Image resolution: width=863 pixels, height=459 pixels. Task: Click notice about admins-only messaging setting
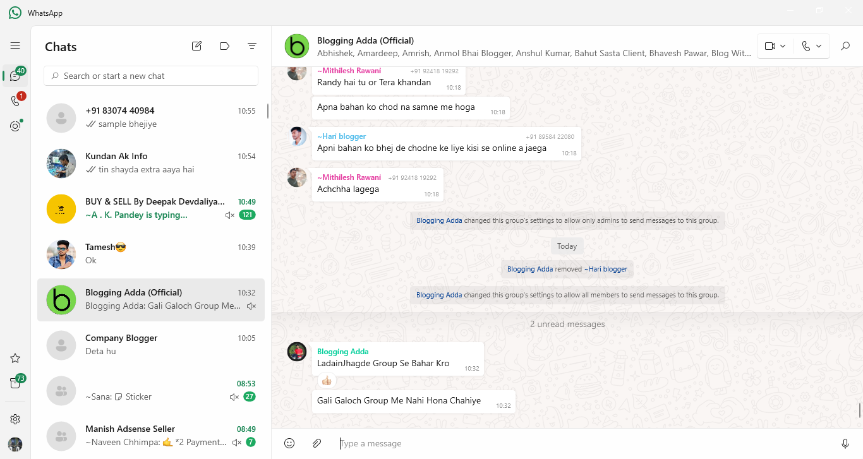pos(567,220)
